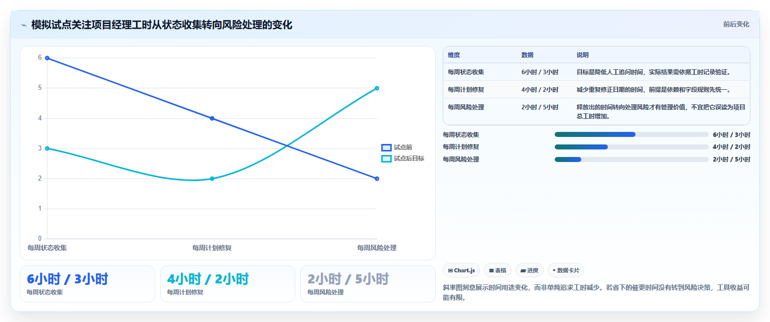770x322 pixels.
Task: Select the 试点后目标 point at 每周计划修复
Action: point(212,179)
